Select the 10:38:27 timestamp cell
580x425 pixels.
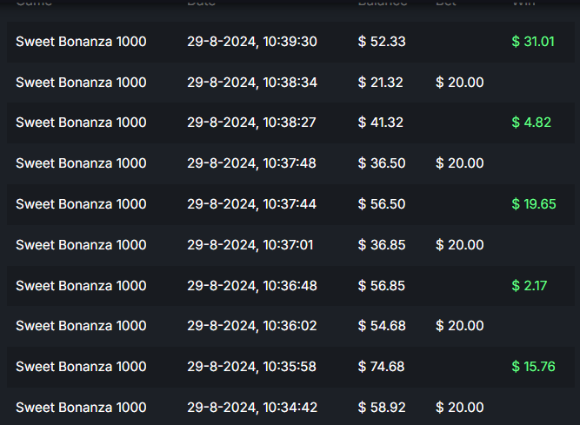click(x=251, y=123)
